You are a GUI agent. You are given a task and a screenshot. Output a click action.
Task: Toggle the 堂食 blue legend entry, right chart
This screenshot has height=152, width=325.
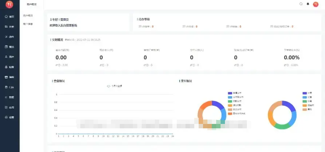point(307,97)
